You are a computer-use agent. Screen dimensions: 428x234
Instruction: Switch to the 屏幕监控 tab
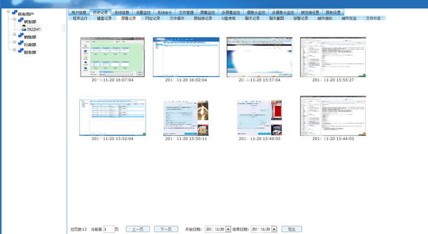(x=207, y=12)
